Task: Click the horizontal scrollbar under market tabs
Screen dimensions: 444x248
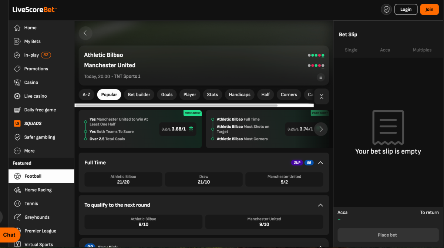Action: point(176,105)
